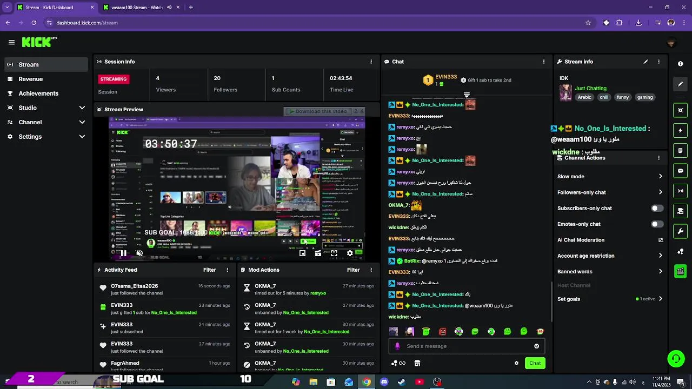Bookmark page with star icon
Image resolution: width=692 pixels, height=389 pixels.
(588, 23)
